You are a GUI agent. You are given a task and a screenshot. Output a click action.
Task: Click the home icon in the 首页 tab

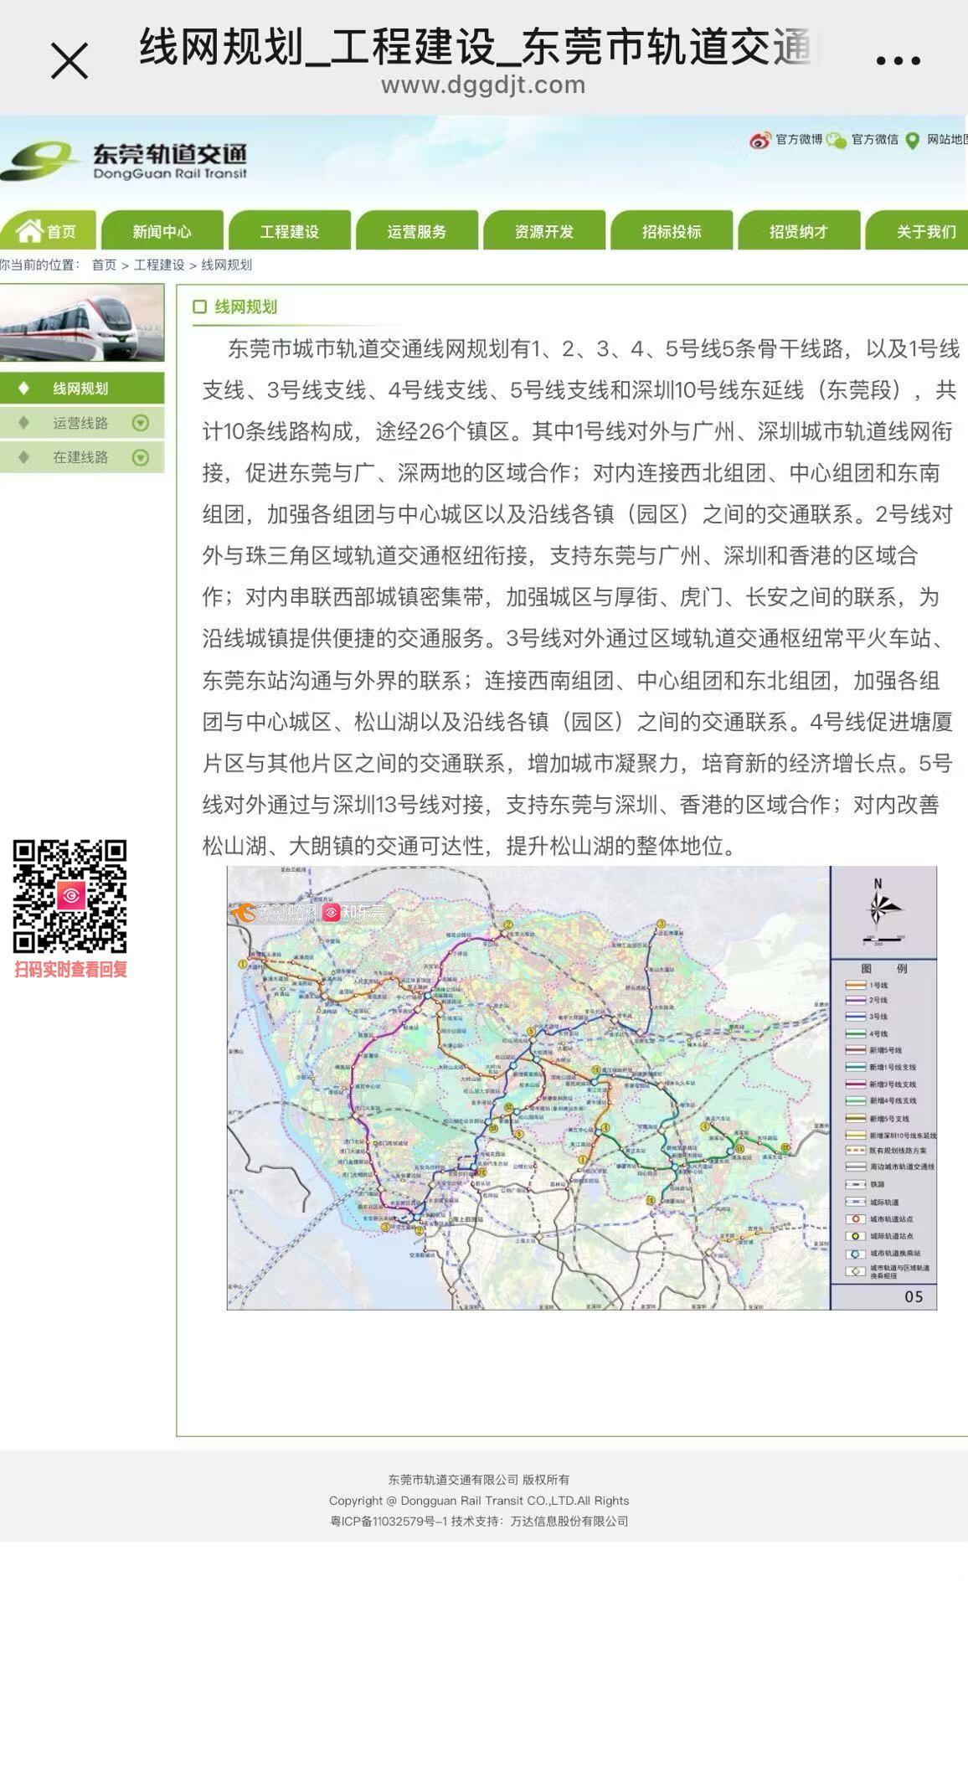point(29,230)
